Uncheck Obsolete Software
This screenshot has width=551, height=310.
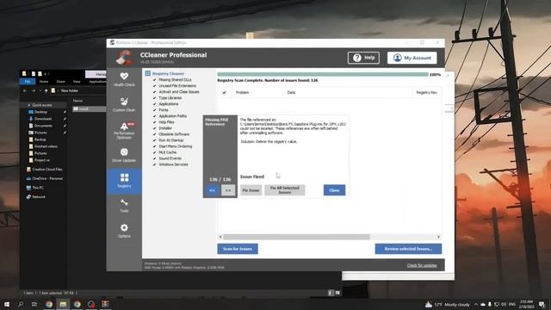pyautogui.click(x=155, y=134)
